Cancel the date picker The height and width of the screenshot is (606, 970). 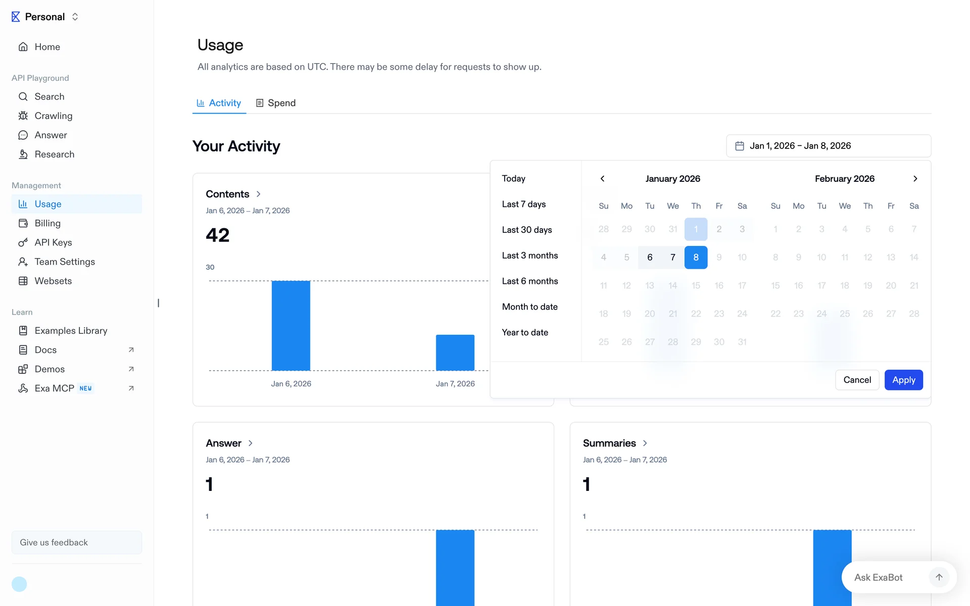[857, 380]
